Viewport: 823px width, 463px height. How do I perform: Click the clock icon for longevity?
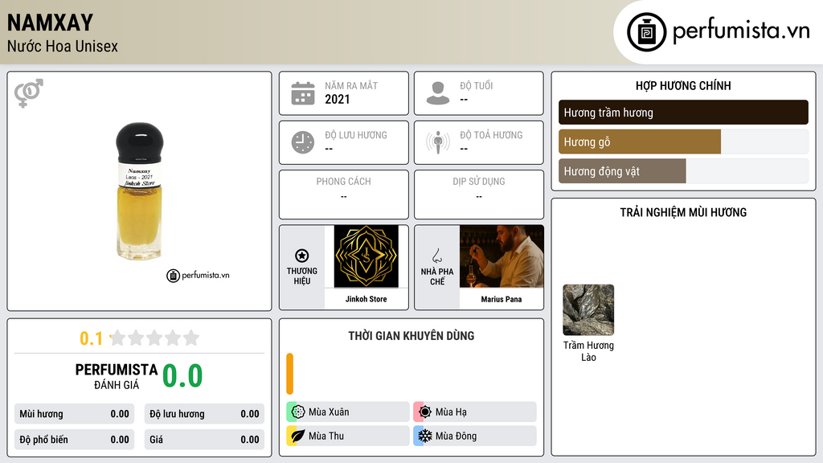[x=303, y=142]
